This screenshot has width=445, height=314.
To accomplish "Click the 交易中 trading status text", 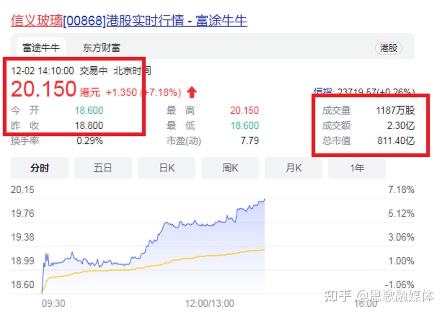I will 93,71.
